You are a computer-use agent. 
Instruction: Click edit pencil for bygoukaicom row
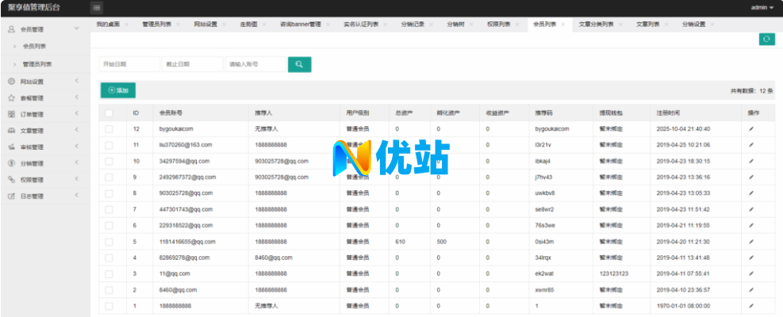tap(751, 128)
